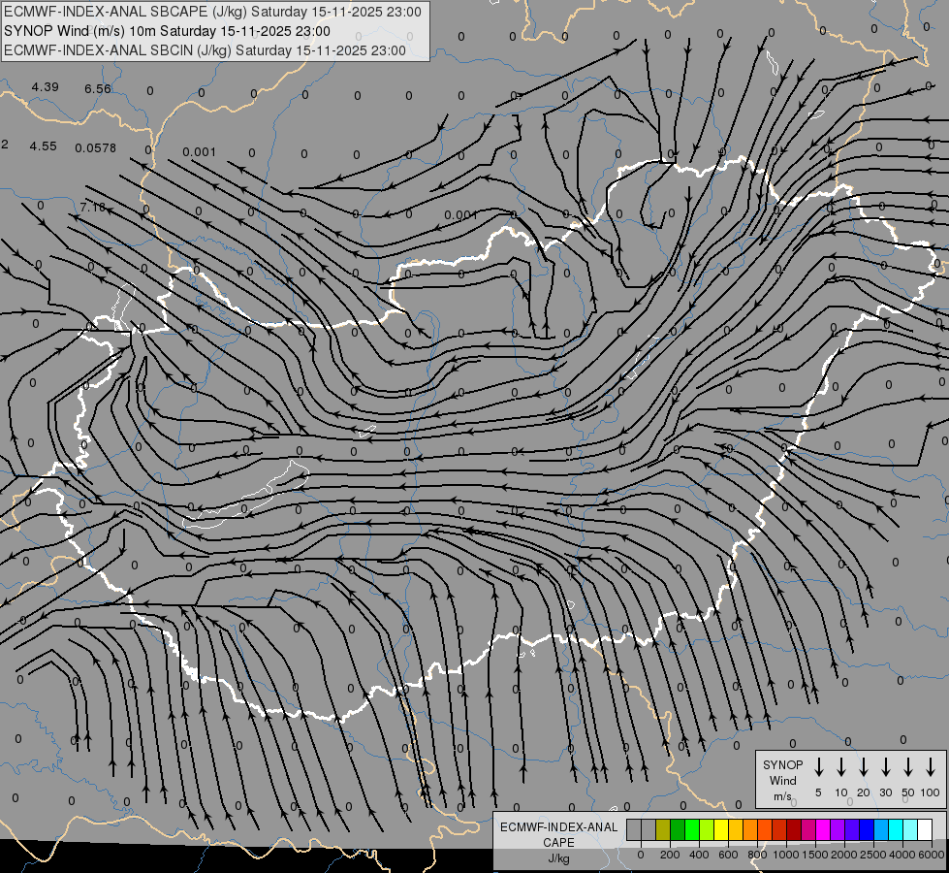
Task: Click the '30' speed label in wind legend
Action: click(x=885, y=792)
